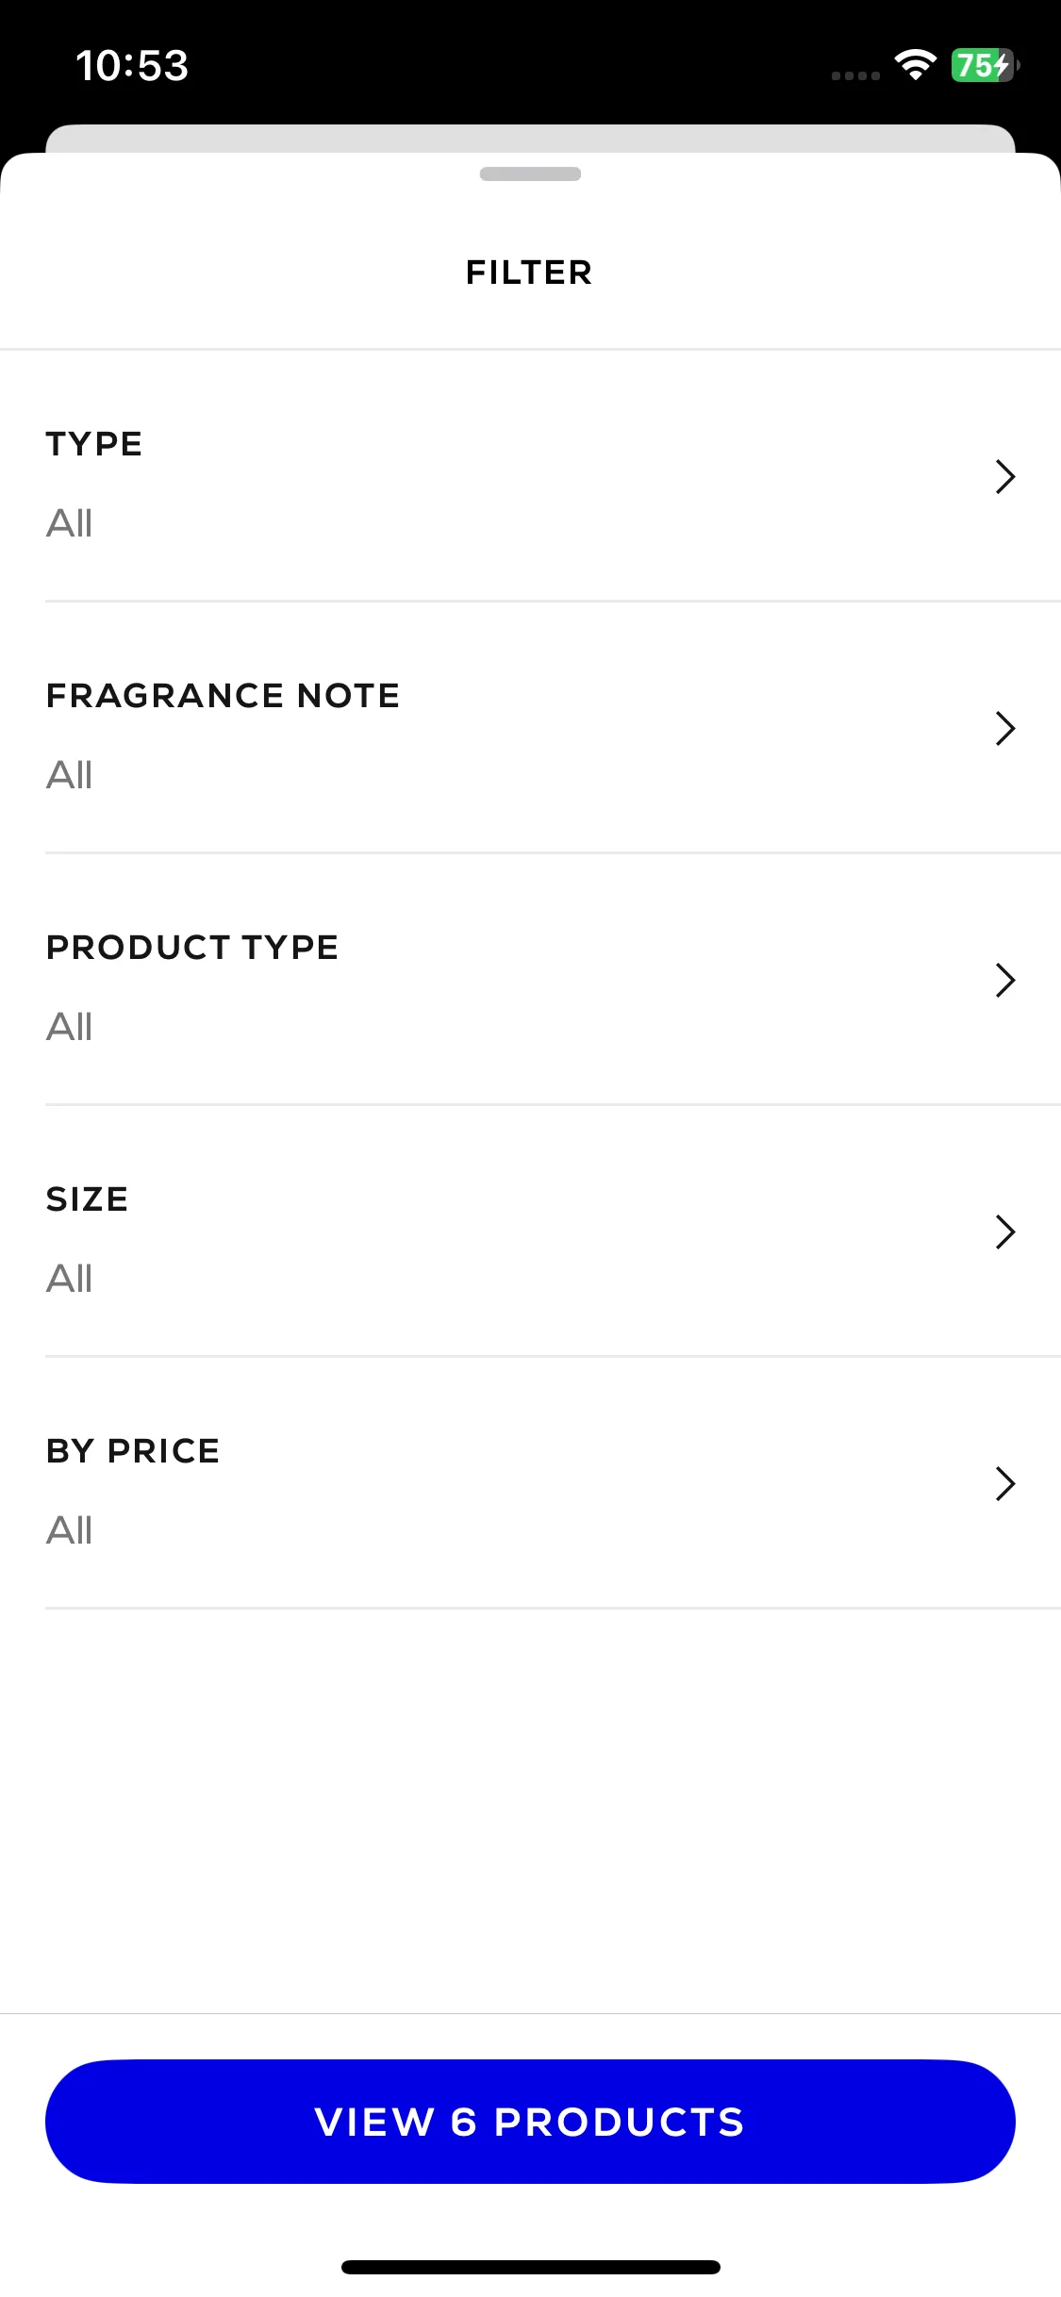Screen dimensions: 1061x2297
Task: Tap the chevron arrow beside FRAGRANCE NOTE
Action: tap(1005, 728)
